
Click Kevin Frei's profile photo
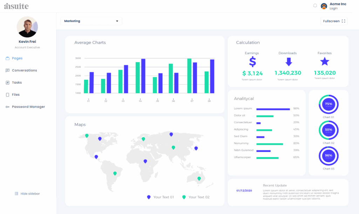[x=27, y=27]
